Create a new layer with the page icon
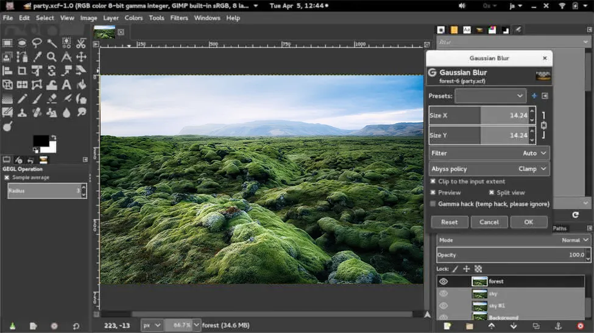 coord(447,326)
